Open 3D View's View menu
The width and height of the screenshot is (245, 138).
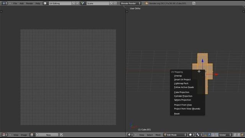[142, 135]
